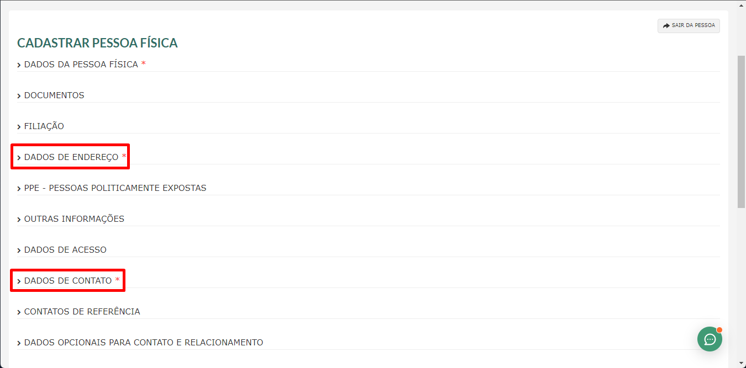Click the Sair da Pessoa button

click(x=689, y=25)
